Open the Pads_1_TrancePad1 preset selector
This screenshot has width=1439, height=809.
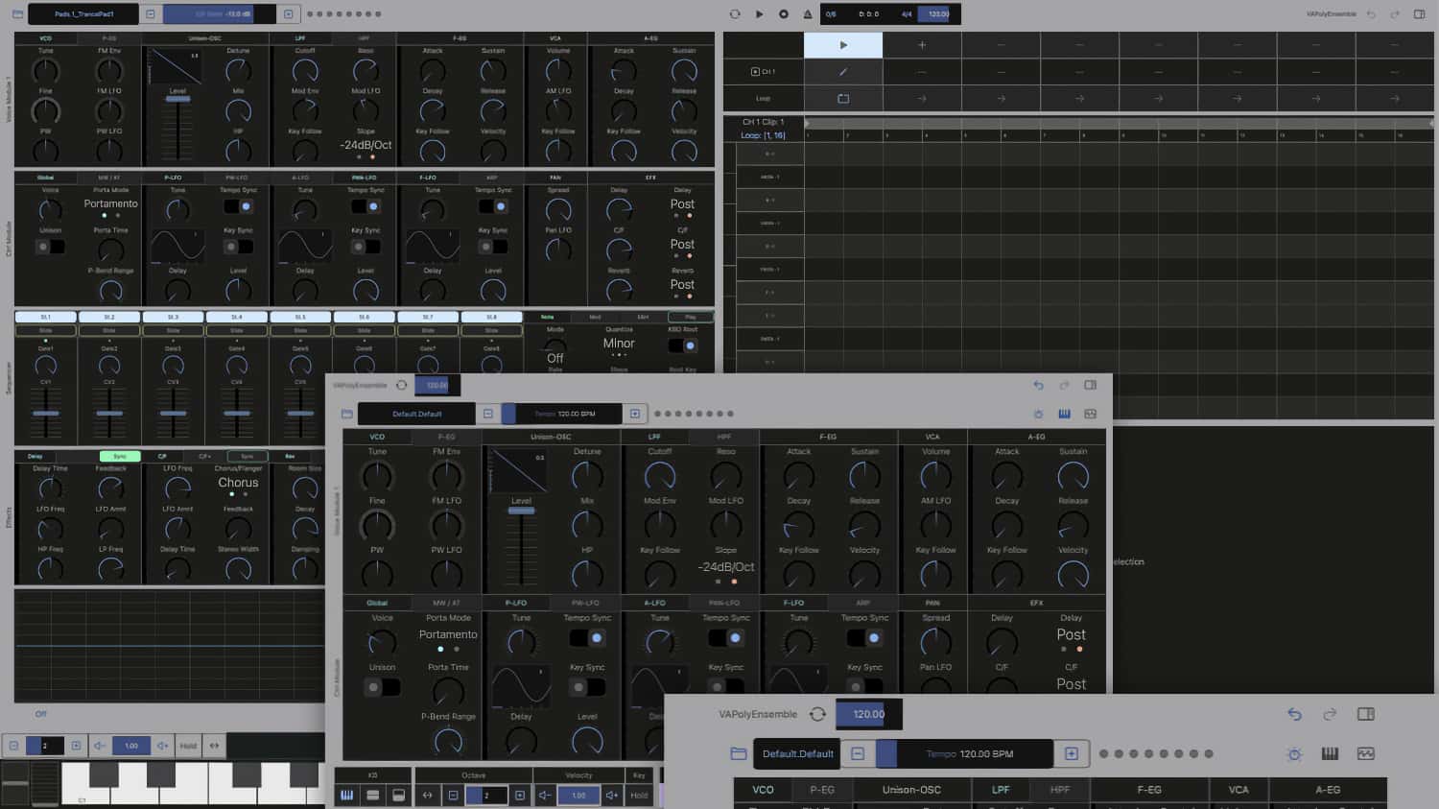[x=83, y=14]
